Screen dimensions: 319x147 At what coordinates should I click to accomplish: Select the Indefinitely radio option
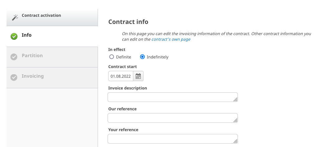click(x=142, y=57)
